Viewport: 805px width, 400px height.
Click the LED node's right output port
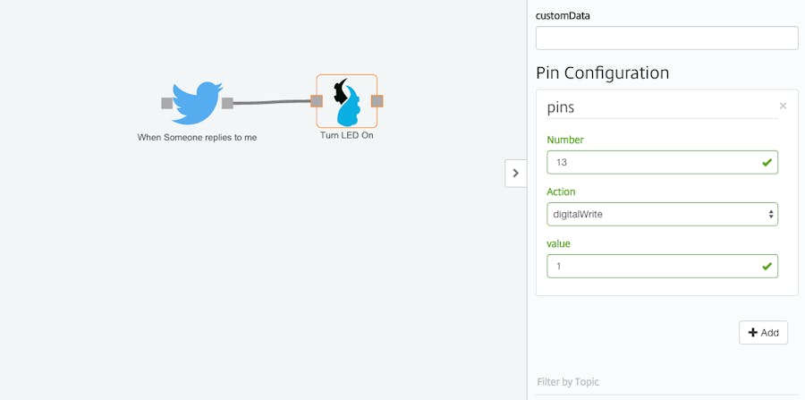[377, 101]
